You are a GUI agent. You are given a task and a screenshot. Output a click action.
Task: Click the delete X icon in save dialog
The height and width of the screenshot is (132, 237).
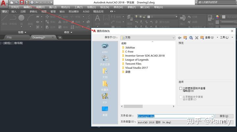[197, 38]
